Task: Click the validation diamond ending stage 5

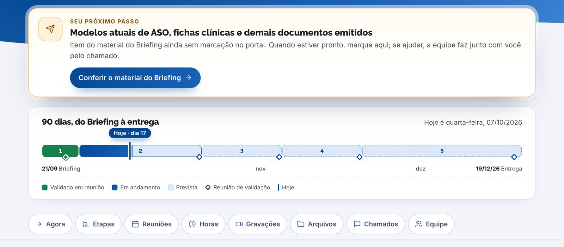Action: [x=514, y=157]
